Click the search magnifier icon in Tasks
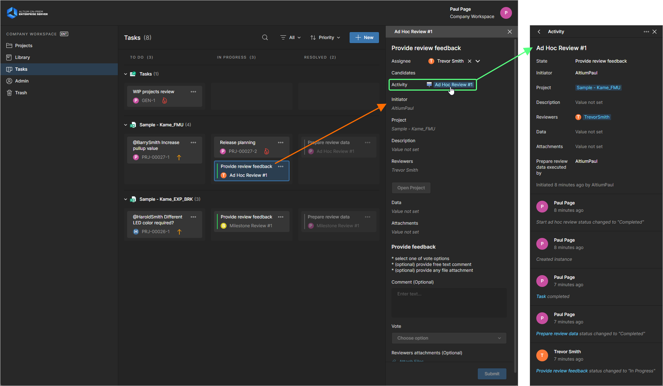This screenshot has width=663, height=386. click(265, 38)
